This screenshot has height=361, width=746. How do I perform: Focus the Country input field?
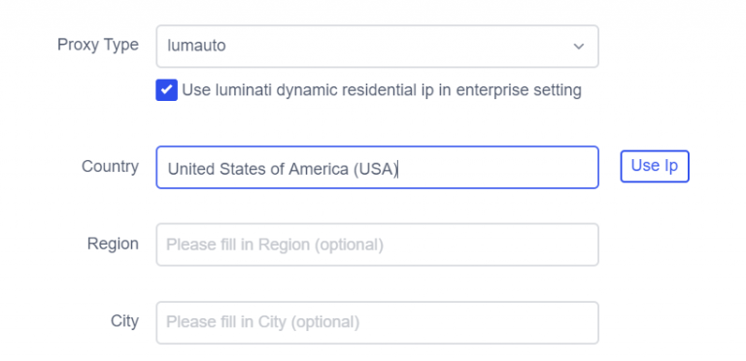pos(377,167)
